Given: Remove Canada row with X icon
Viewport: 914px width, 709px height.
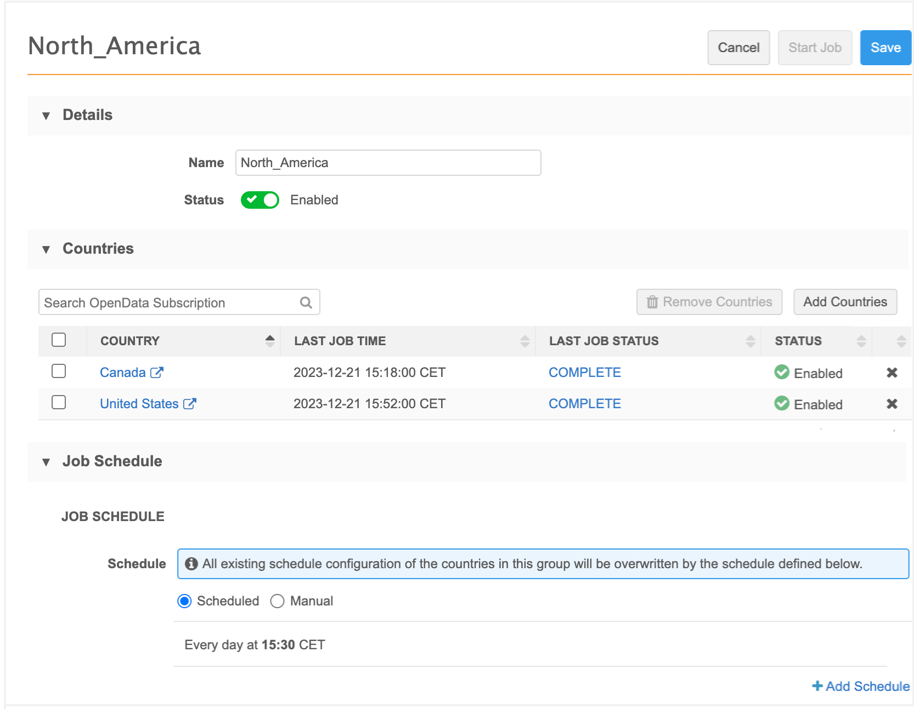Looking at the screenshot, I should (x=892, y=373).
